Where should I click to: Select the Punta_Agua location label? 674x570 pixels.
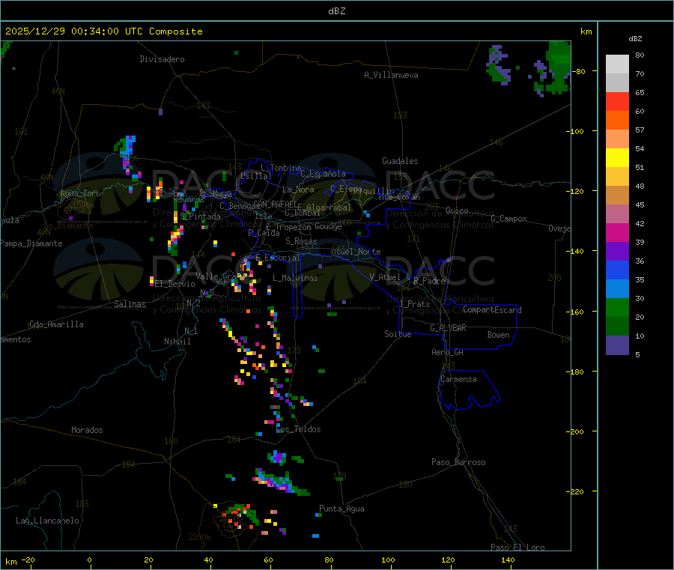341,509
